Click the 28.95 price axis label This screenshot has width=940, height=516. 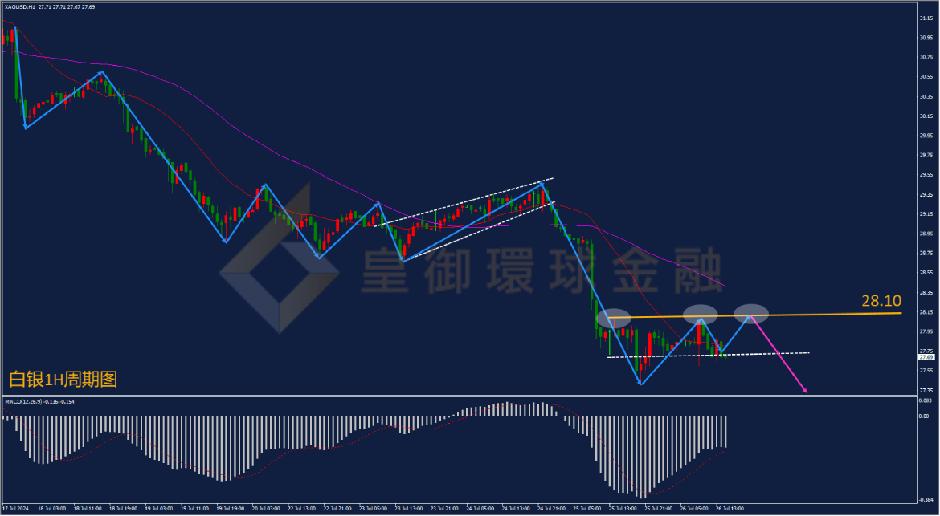pyautogui.click(x=926, y=234)
